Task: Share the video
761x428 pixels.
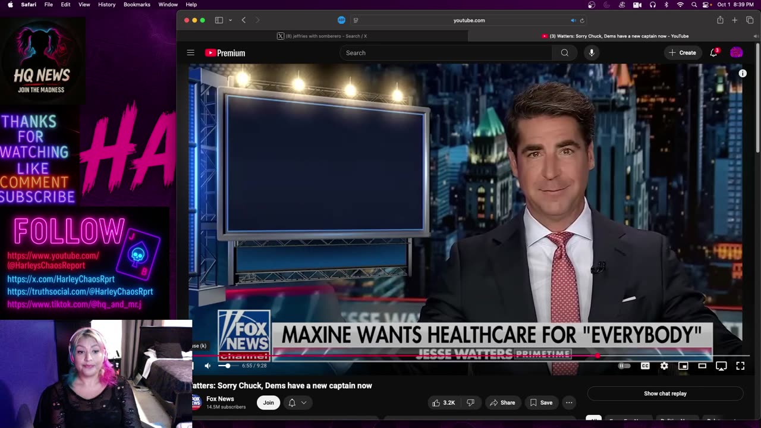Action: coord(502,402)
